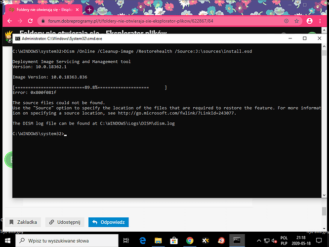Image resolution: width=329 pixels, height=247 pixels.
Task: Launch Microsoft Edge from the taskbar
Action: pyautogui.click(x=142, y=241)
